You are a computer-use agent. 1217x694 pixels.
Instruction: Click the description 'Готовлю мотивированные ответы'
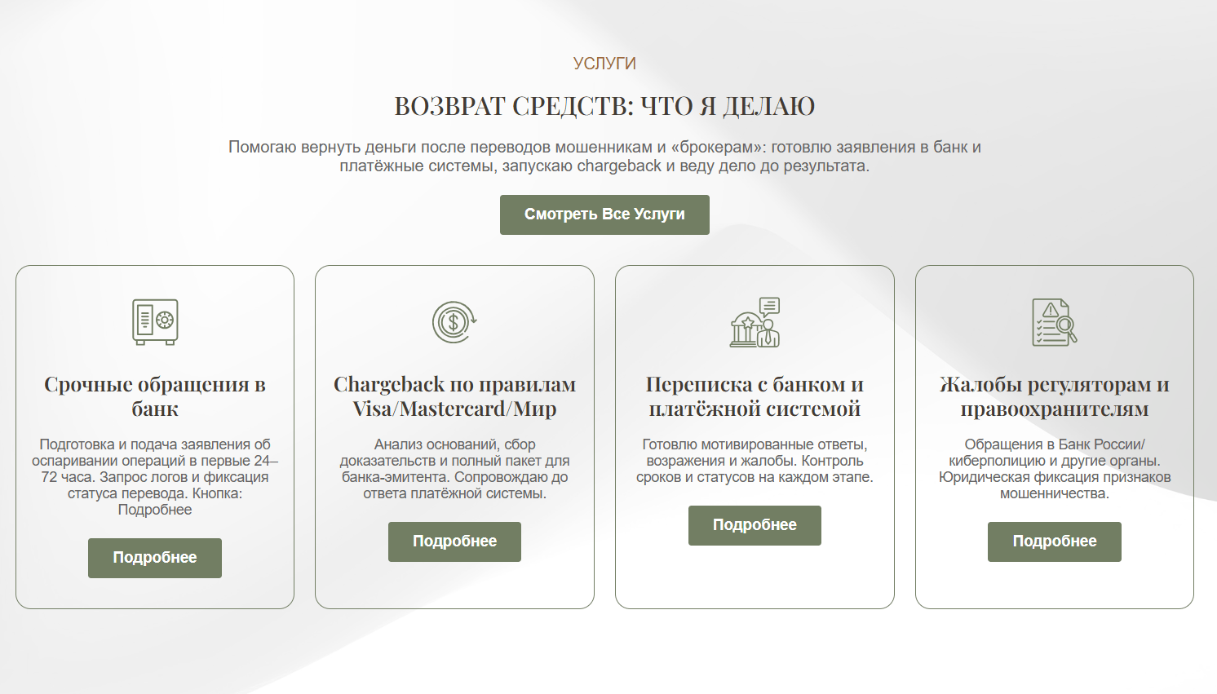755,461
